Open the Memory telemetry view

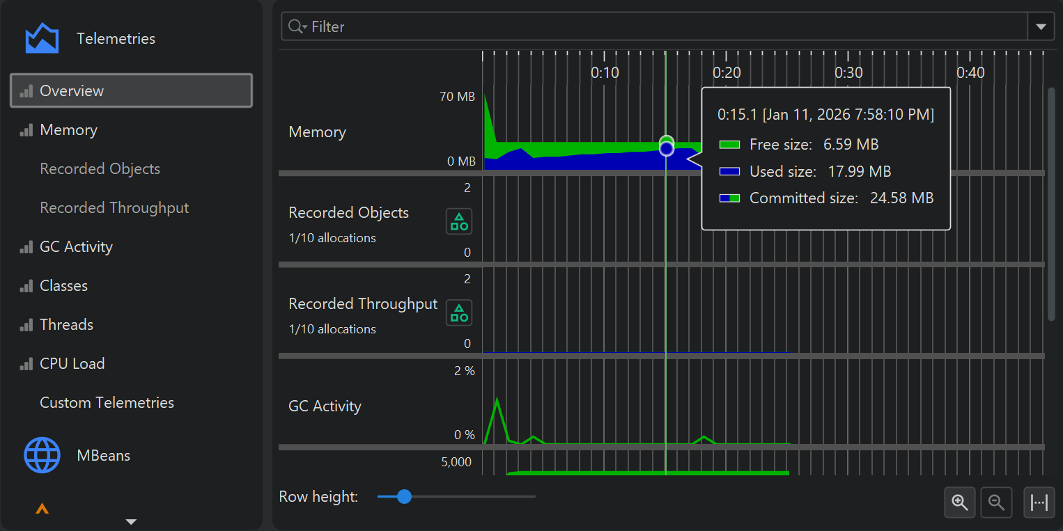click(68, 129)
